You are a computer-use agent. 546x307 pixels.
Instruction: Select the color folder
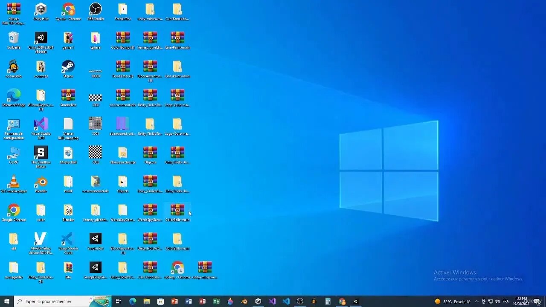click(41, 212)
